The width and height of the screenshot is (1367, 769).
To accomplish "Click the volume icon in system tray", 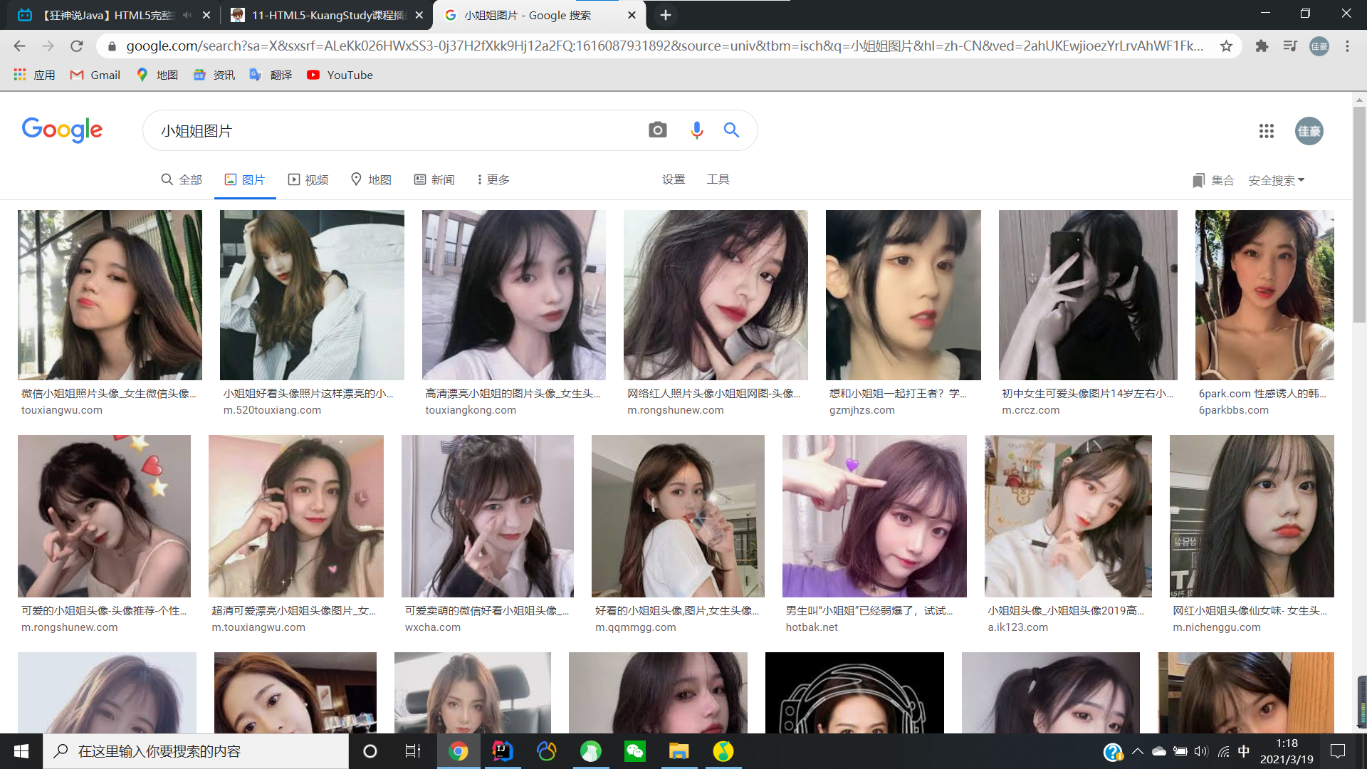I will [1201, 751].
